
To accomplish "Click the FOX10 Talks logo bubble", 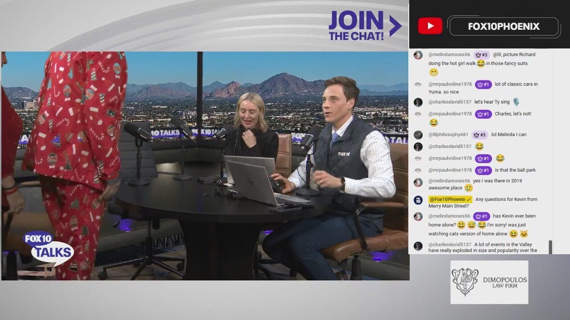I will 48,247.
